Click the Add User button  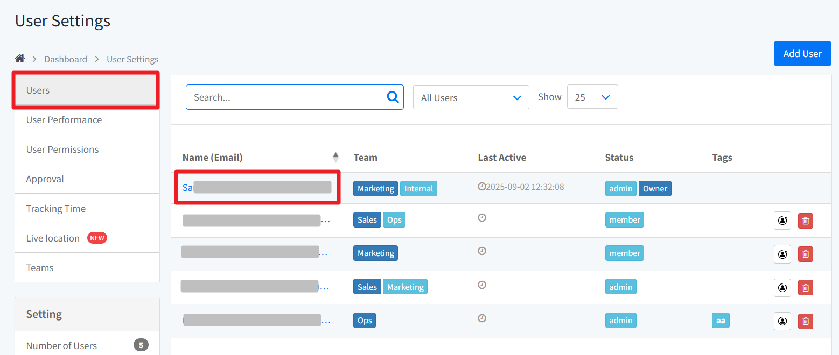pyautogui.click(x=802, y=54)
